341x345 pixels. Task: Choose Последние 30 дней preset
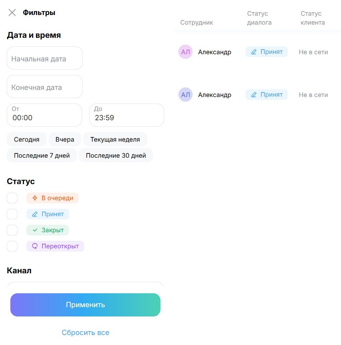pos(116,156)
